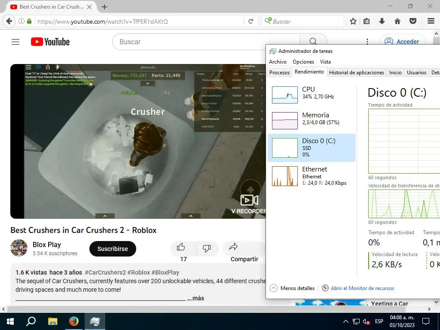This screenshot has width=440, height=330.
Task: Select the CPU performance item
Action: pyautogui.click(x=312, y=95)
